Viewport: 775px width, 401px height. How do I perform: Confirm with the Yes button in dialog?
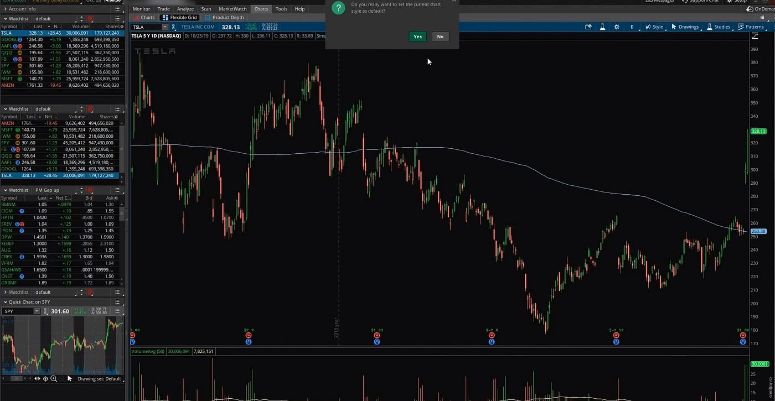coord(417,37)
